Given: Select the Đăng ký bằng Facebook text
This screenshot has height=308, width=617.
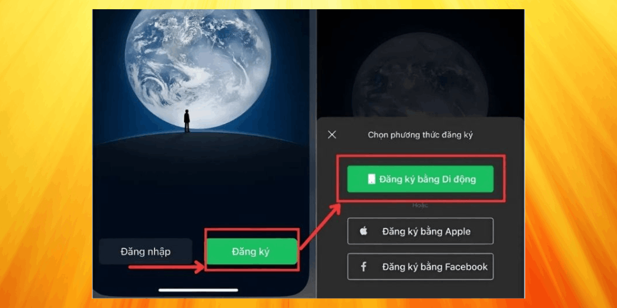Looking at the screenshot, I should pos(435,267).
